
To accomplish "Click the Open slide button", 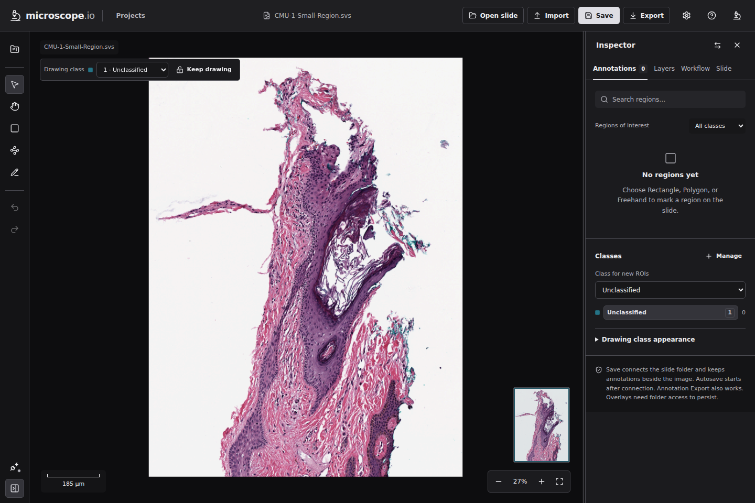I will [493, 16].
